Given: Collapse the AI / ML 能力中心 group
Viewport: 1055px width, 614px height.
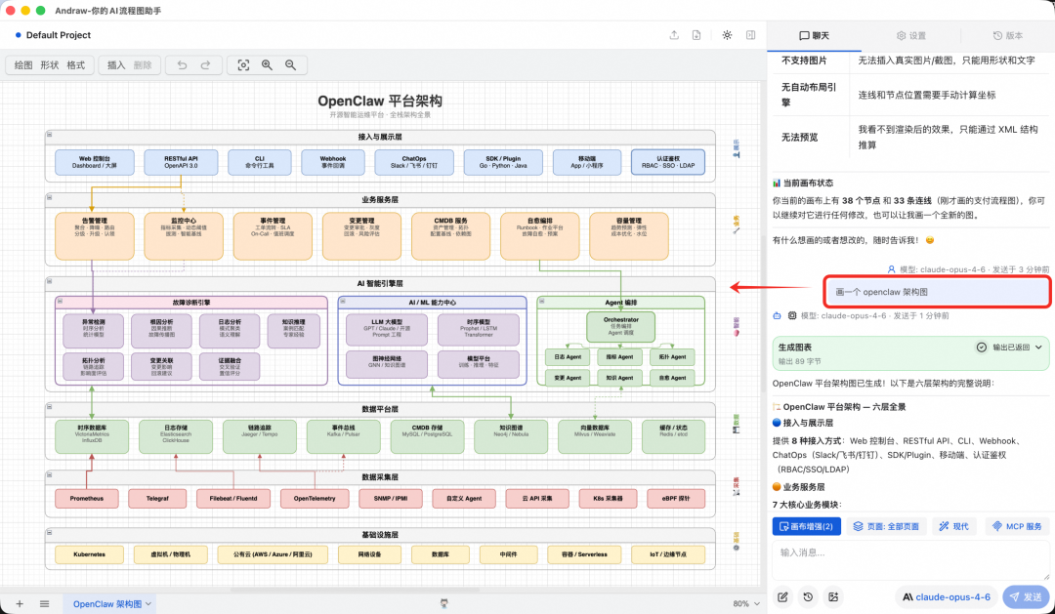Looking at the screenshot, I should point(342,301).
